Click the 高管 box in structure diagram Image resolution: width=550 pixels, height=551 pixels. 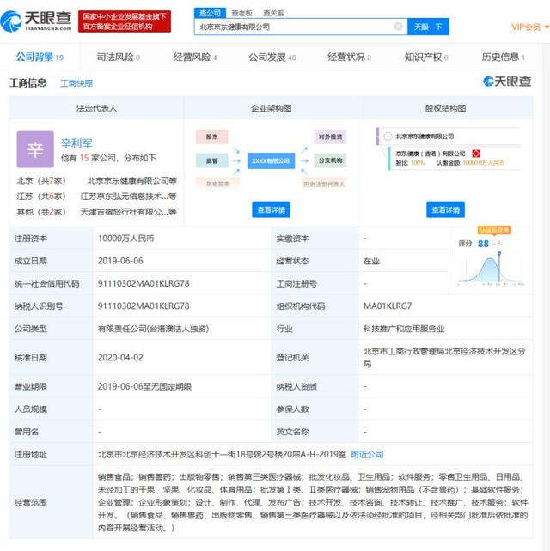click(x=212, y=161)
